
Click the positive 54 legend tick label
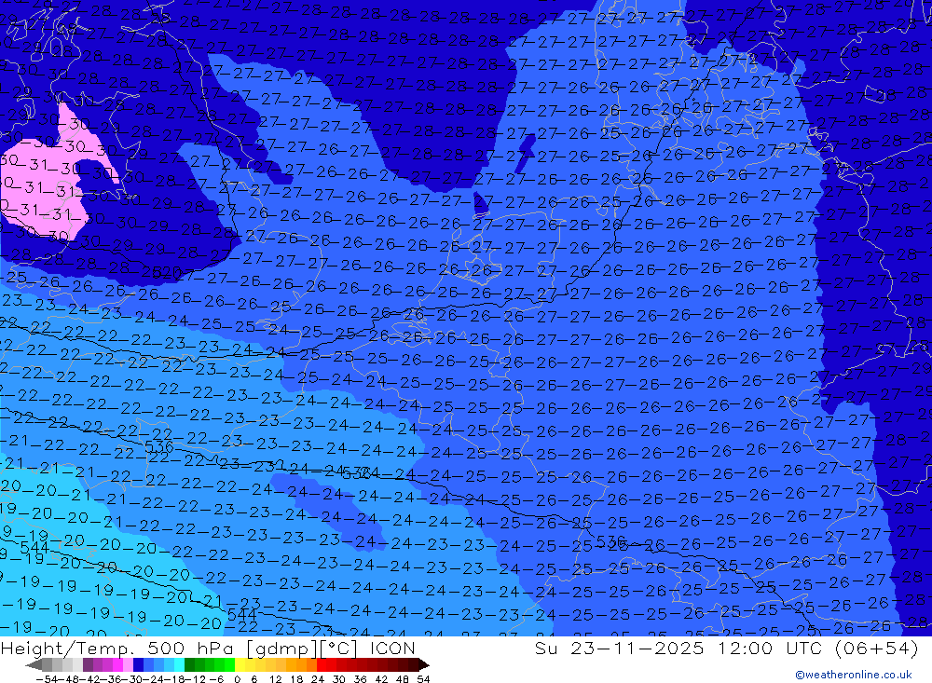coord(423,679)
